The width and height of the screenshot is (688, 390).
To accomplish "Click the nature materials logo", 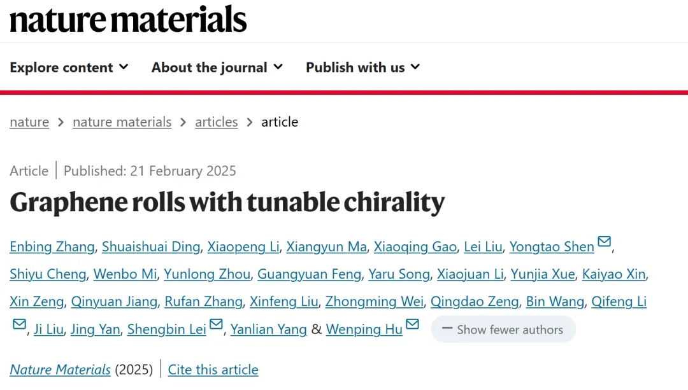I will point(128,19).
